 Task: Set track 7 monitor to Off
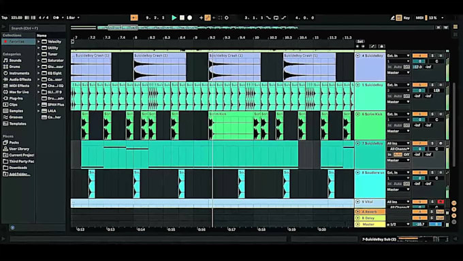click(x=406, y=155)
